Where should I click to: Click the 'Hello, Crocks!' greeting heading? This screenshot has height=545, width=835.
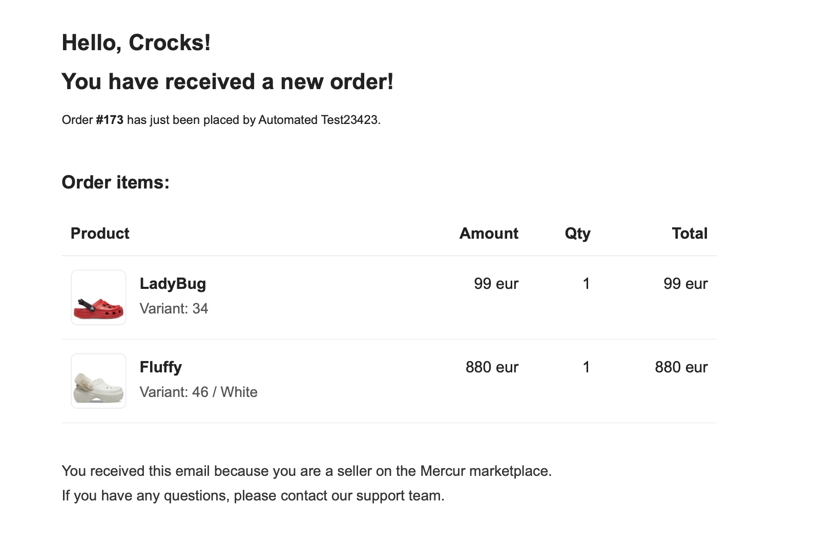pyautogui.click(x=136, y=43)
